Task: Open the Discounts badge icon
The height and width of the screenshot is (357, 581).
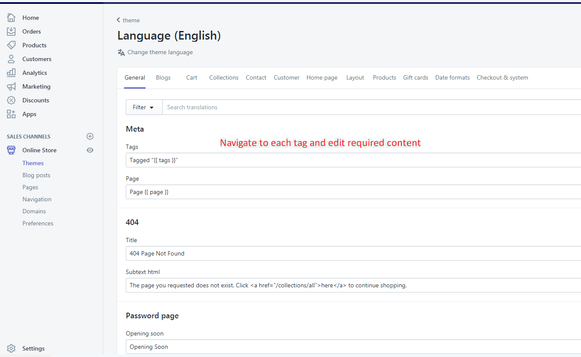Action: pos(11,100)
